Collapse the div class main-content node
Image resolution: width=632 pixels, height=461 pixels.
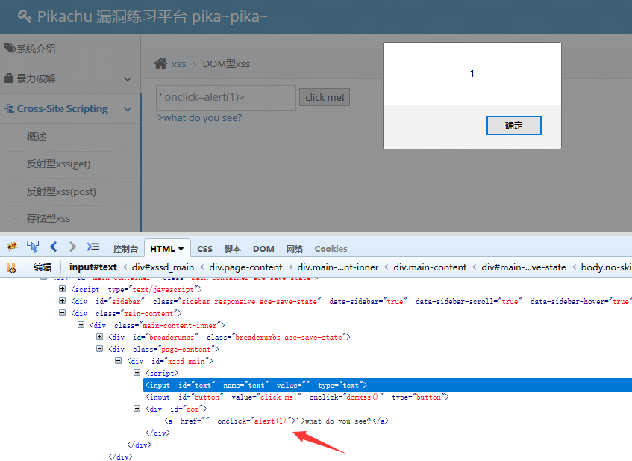[x=62, y=313]
